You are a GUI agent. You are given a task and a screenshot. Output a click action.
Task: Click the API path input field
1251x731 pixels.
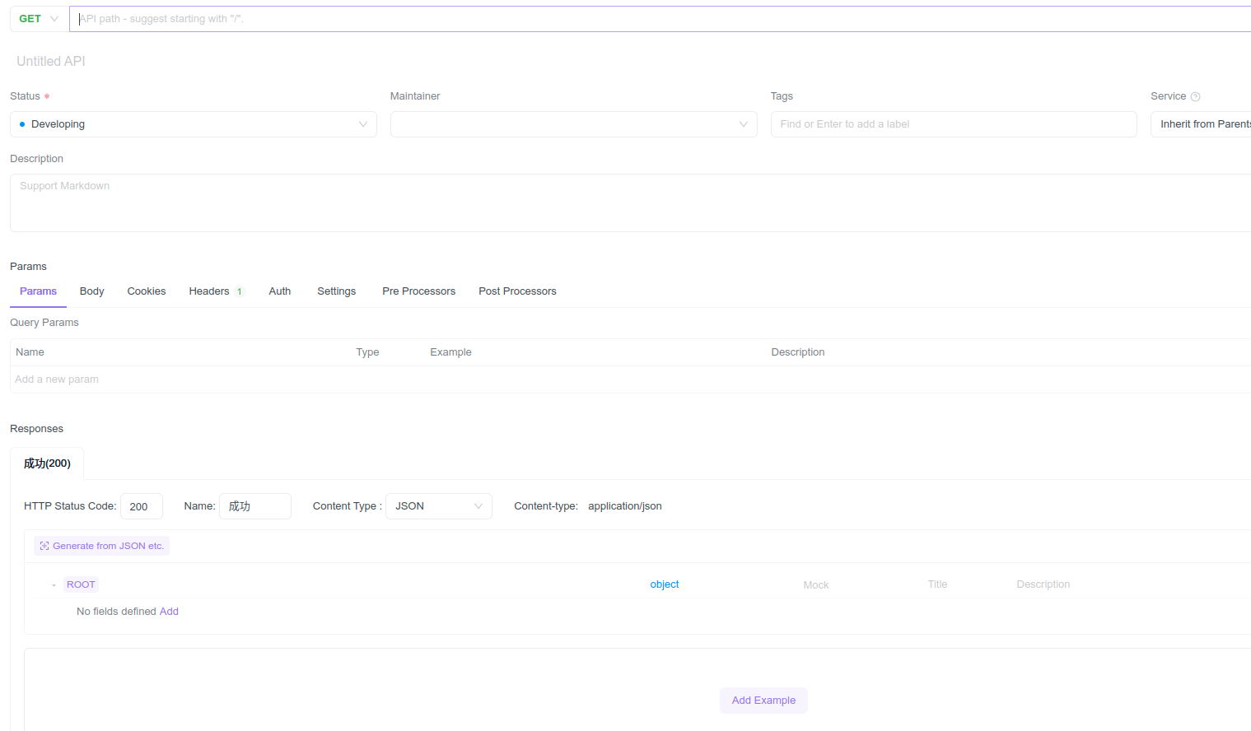point(659,19)
